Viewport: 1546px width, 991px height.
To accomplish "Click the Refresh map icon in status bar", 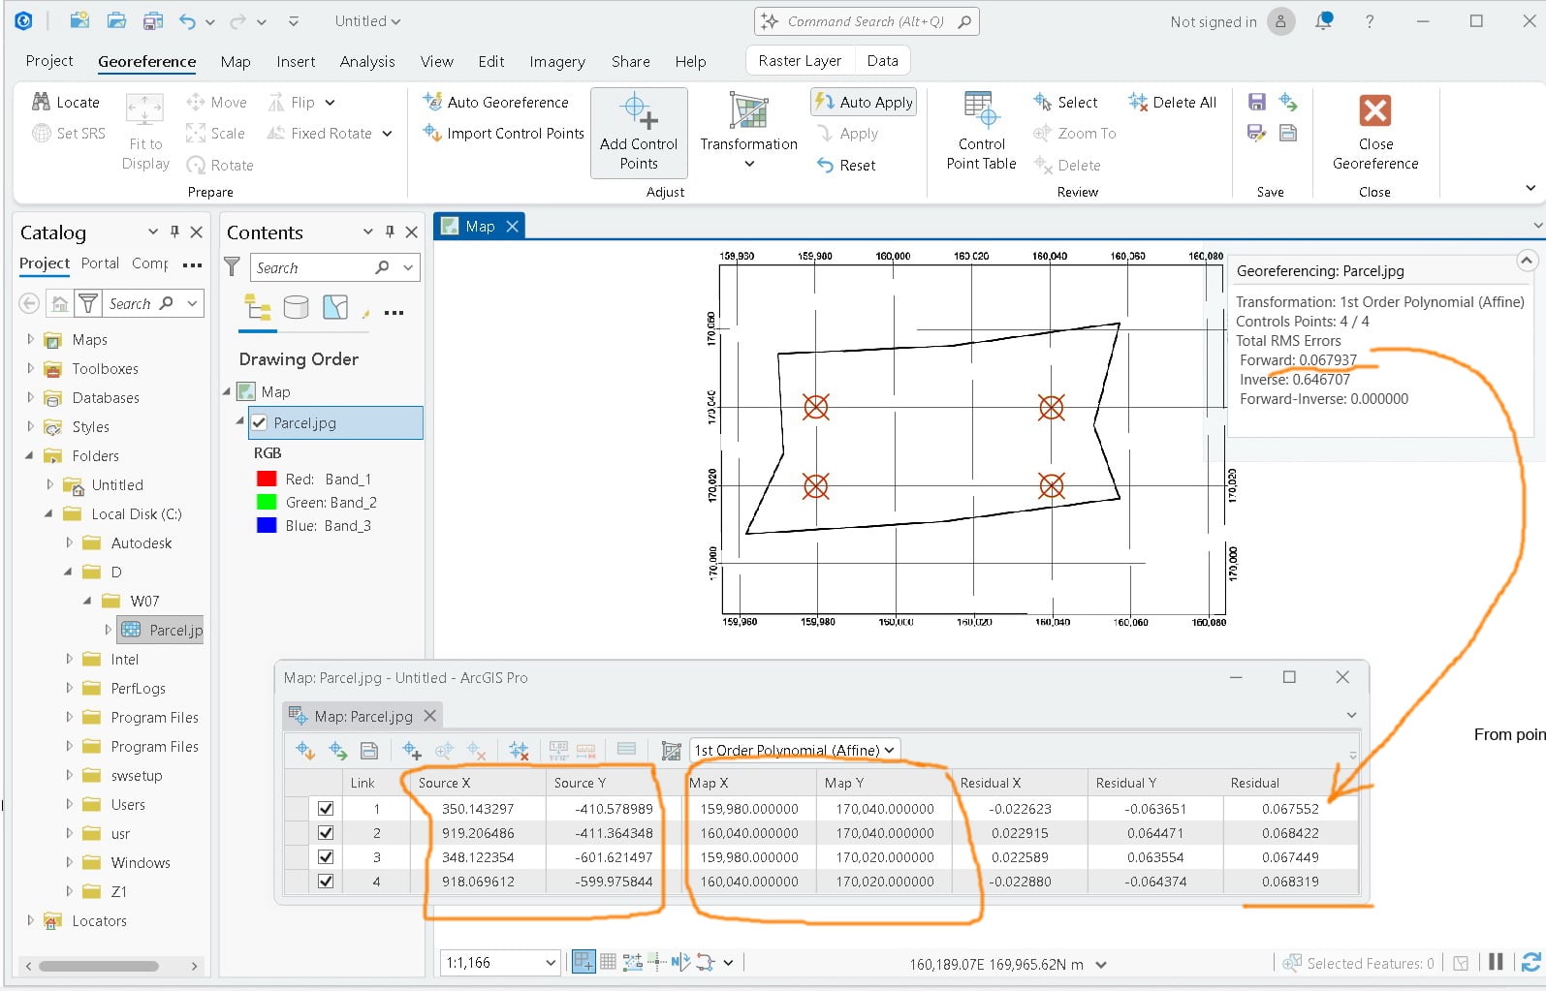I will (1531, 962).
